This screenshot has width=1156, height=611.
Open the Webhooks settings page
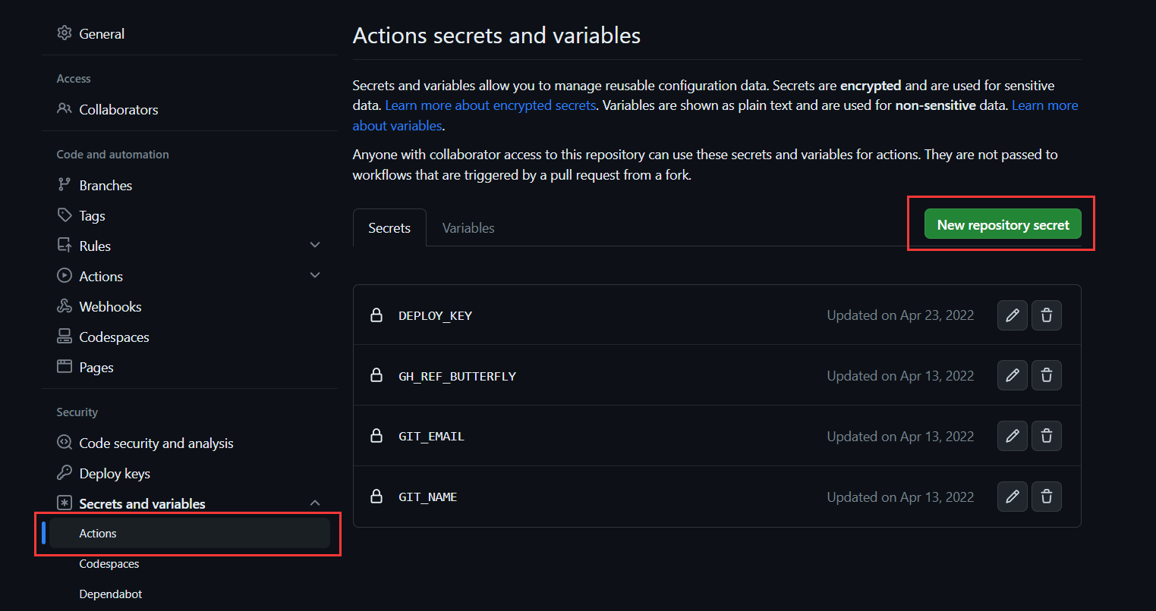click(110, 306)
